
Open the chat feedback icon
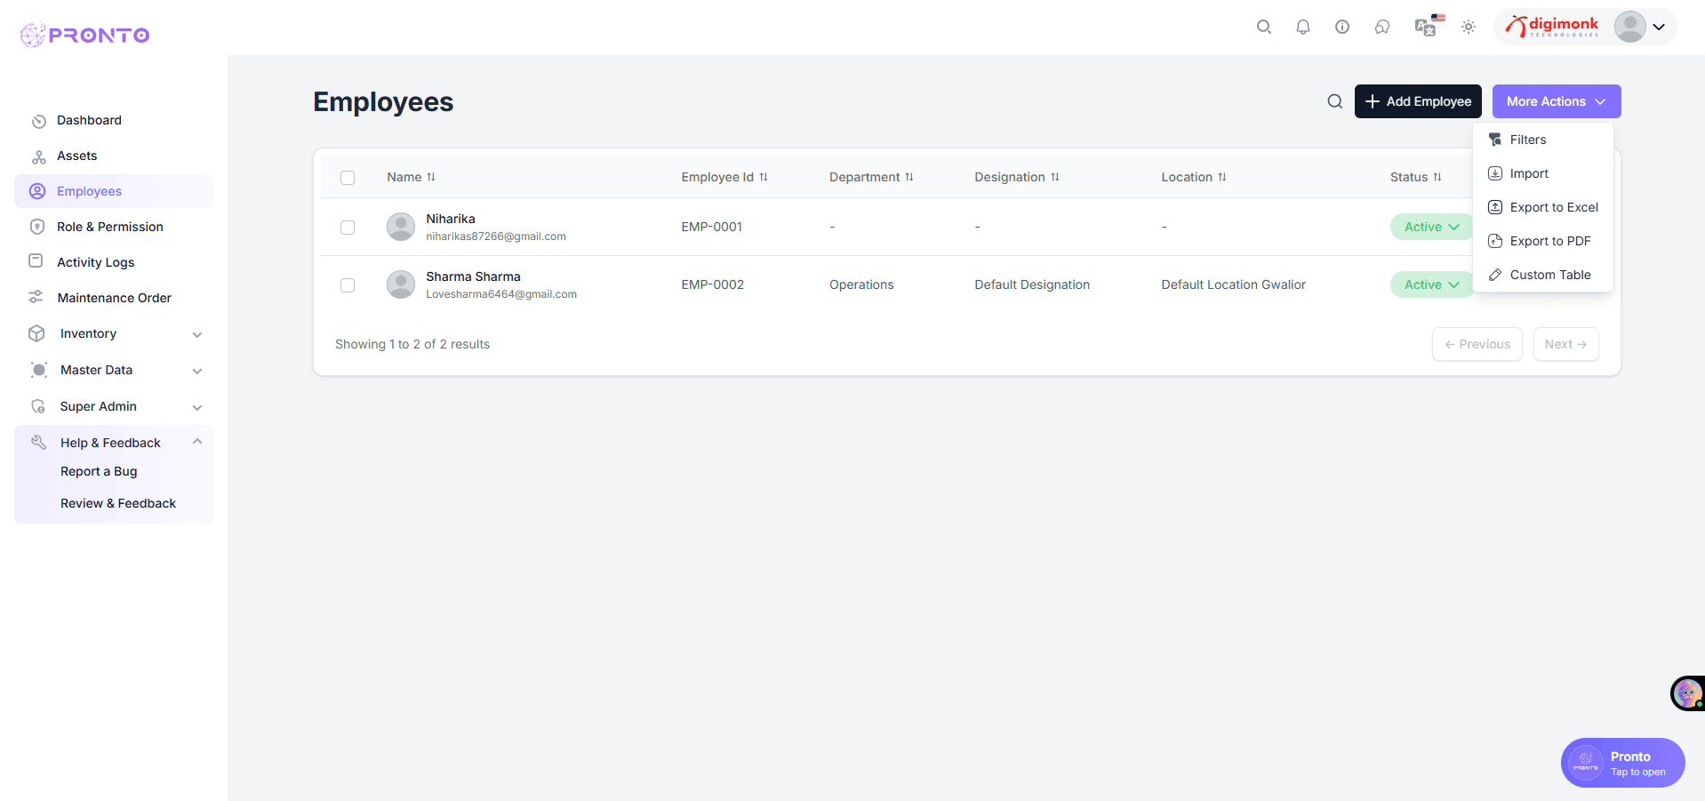click(1382, 27)
